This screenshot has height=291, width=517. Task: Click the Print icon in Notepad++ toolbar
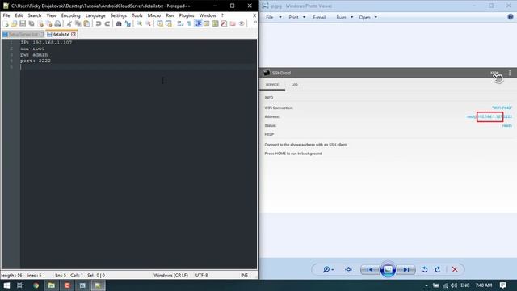tap(57, 23)
